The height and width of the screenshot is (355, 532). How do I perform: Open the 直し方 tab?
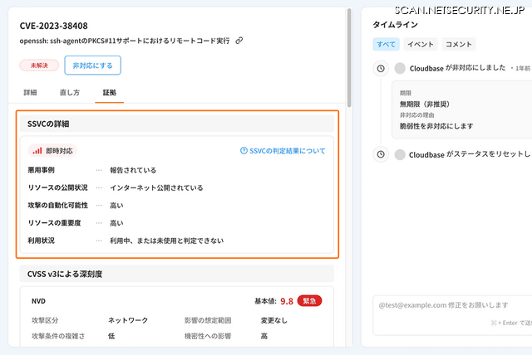[x=71, y=93]
